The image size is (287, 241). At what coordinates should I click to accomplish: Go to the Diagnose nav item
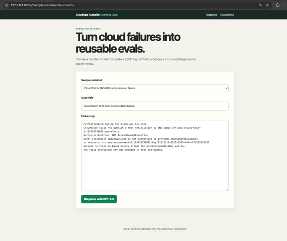click(211, 15)
